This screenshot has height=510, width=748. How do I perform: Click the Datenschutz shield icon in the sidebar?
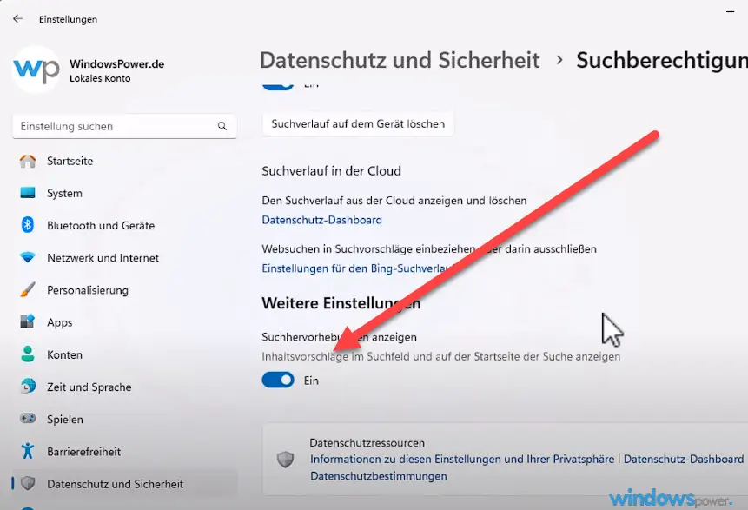pos(28,483)
